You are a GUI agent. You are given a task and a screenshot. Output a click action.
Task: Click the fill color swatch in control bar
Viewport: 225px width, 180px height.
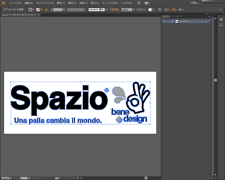coord(30,9)
